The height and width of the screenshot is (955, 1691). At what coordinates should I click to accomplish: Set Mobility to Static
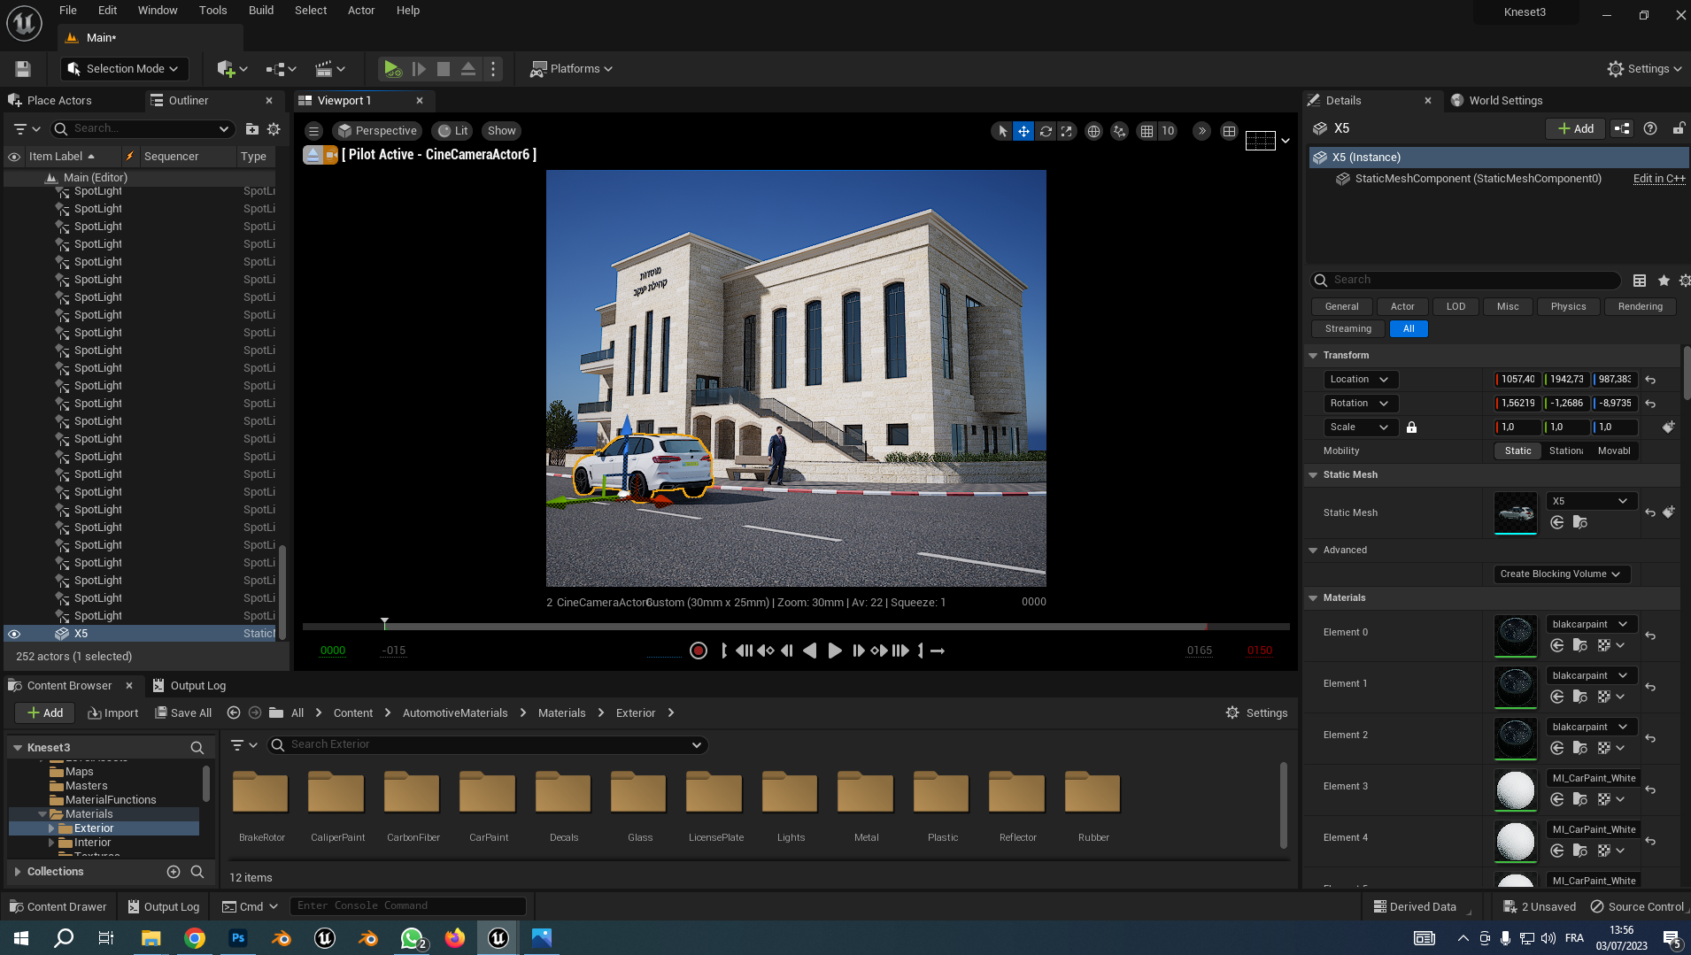coord(1517,451)
